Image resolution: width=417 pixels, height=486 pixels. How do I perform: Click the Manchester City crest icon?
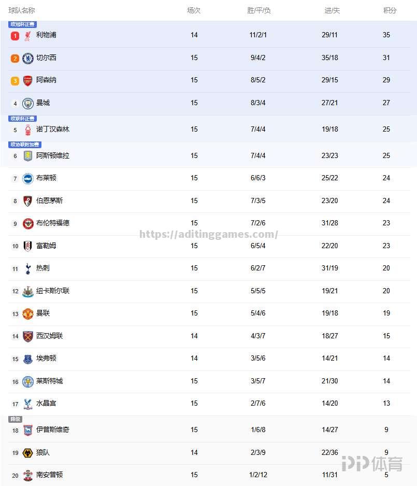click(28, 104)
